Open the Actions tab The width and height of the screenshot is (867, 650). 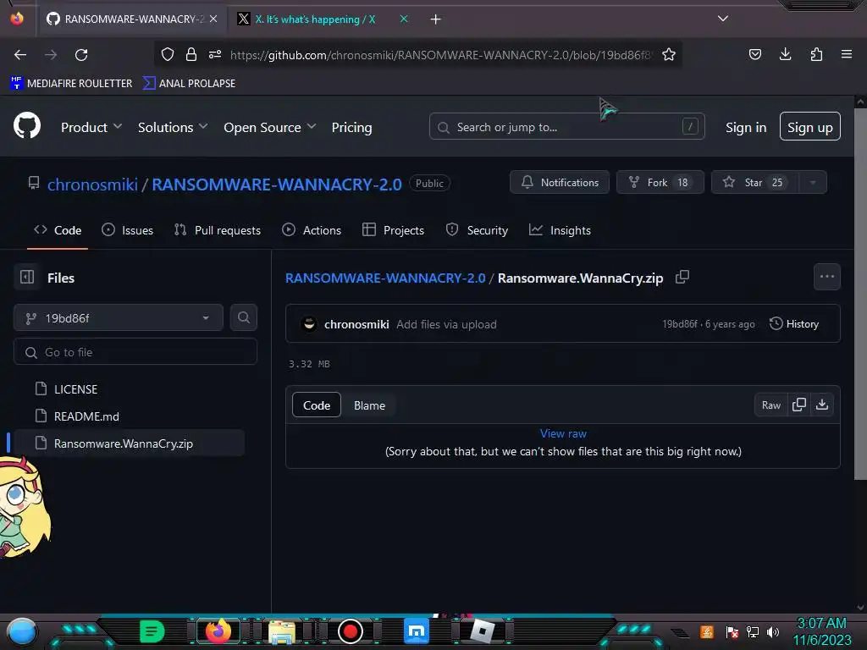click(x=312, y=230)
